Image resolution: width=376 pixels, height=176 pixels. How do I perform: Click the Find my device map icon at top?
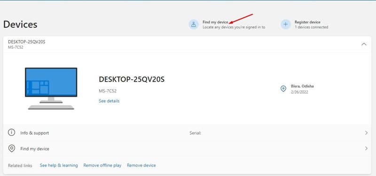click(x=194, y=24)
